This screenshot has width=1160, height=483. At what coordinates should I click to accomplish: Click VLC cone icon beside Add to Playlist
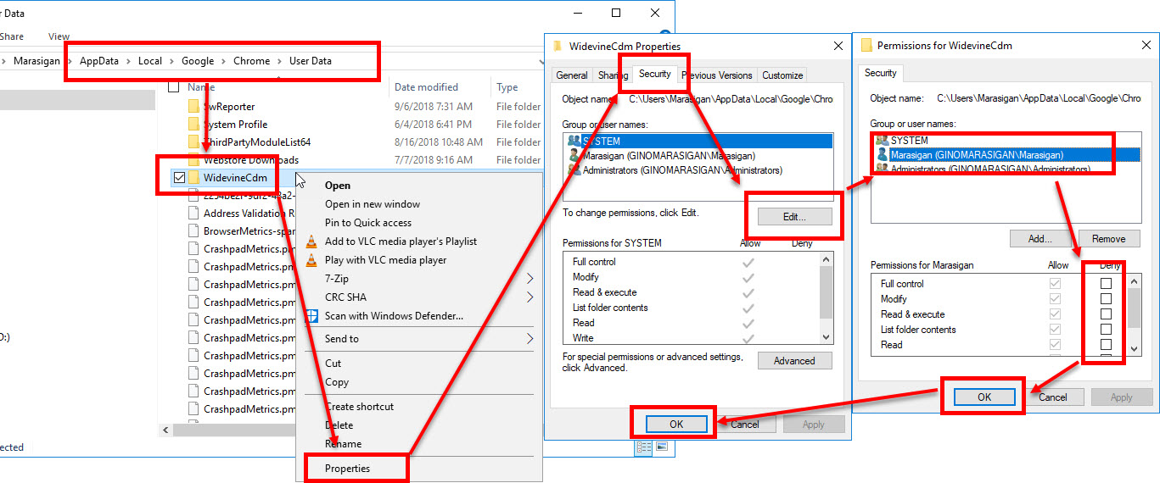pos(311,241)
